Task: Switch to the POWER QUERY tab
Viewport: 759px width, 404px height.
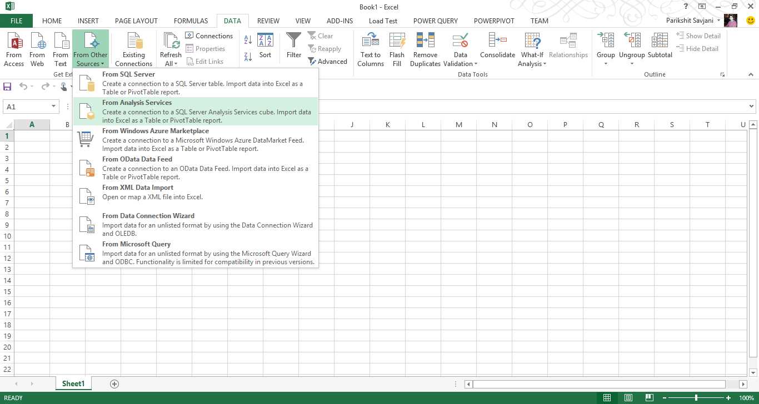Action: (436, 21)
